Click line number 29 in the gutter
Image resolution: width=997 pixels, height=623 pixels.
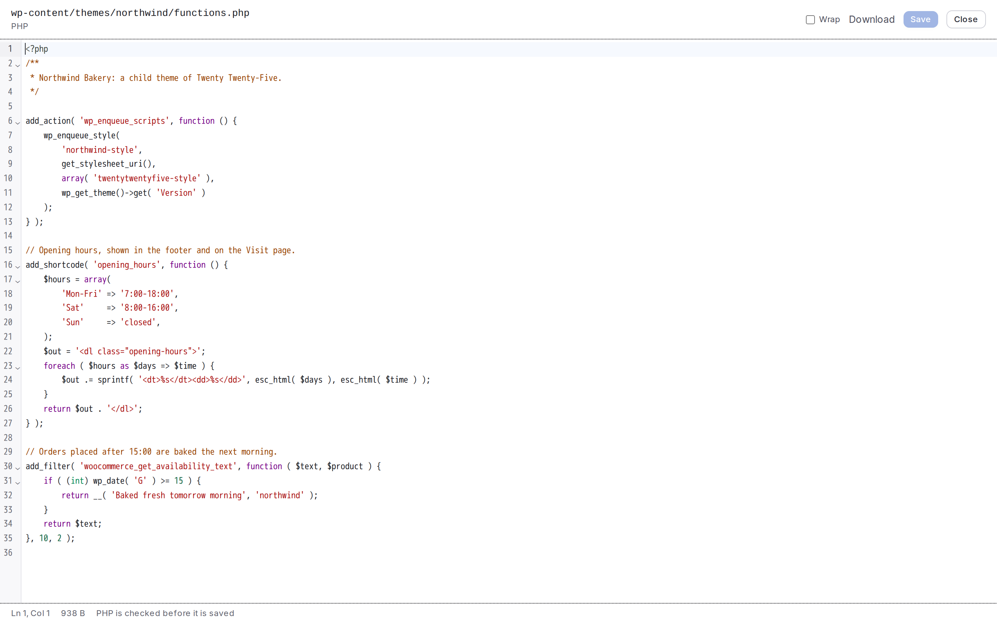8,452
